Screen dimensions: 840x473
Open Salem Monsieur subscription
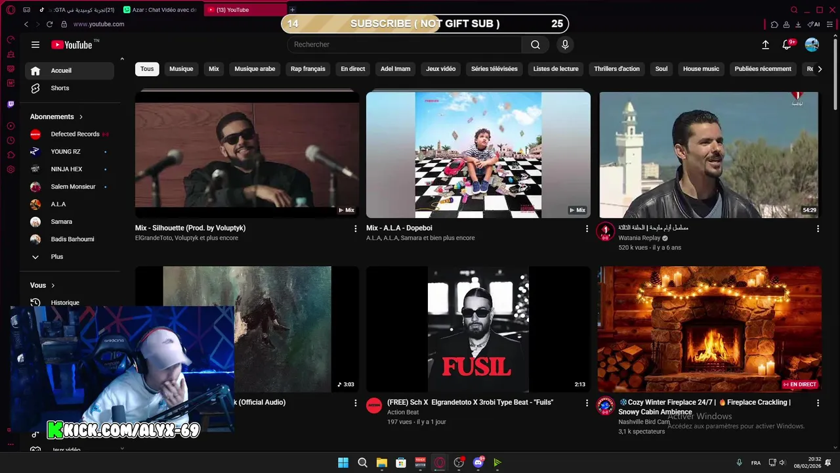(70, 187)
